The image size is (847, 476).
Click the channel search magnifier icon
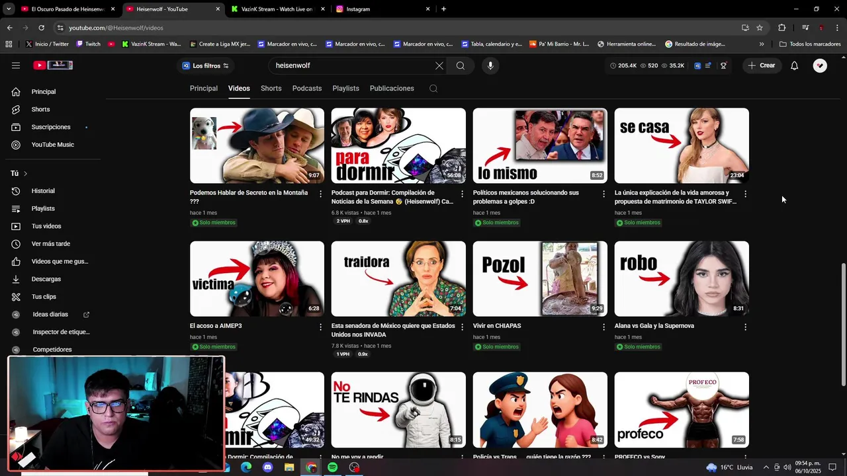click(x=433, y=89)
